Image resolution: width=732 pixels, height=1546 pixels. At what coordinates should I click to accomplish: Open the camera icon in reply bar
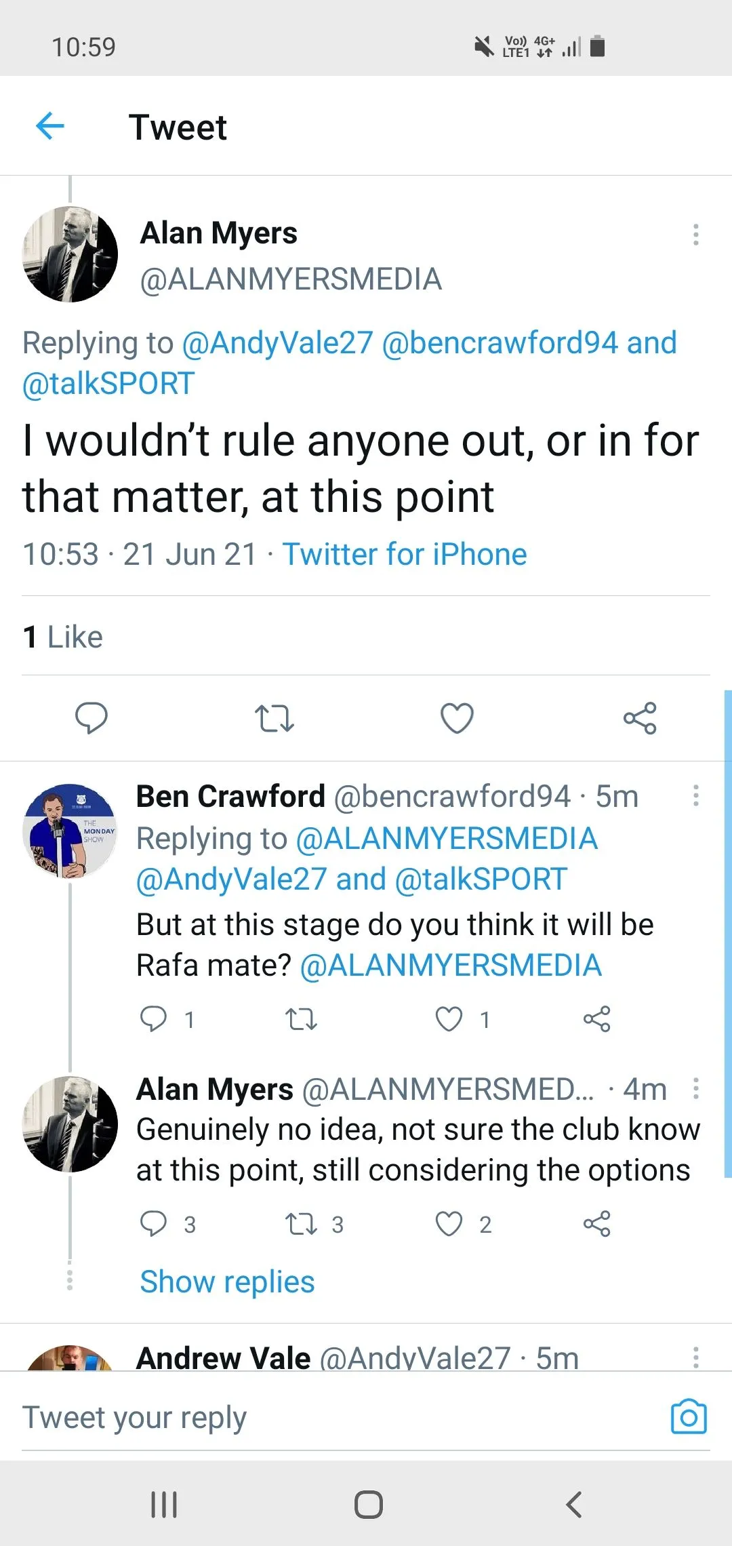[689, 1417]
